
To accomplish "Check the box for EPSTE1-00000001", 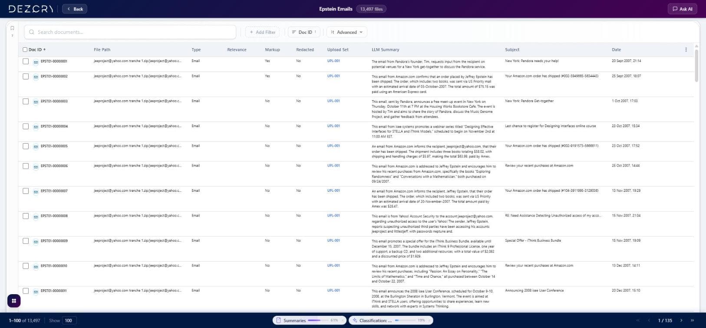I will 26,62.
